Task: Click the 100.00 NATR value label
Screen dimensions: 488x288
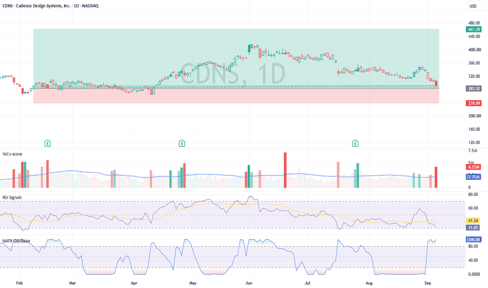Action: pyautogui.click(x=474, y=239)
